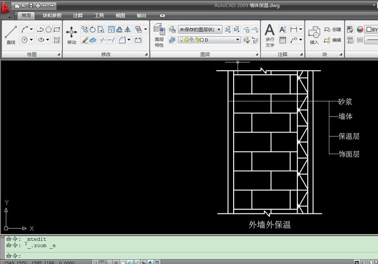Select the 移动 move tool

click(x=72, y=35)
